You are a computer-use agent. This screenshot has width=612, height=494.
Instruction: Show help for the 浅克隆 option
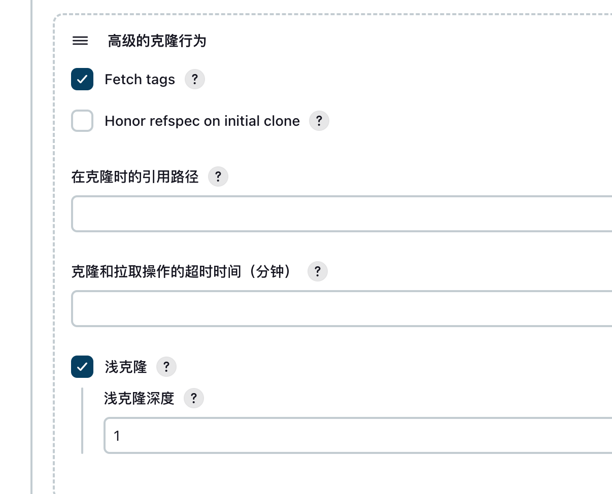[166, 367]
